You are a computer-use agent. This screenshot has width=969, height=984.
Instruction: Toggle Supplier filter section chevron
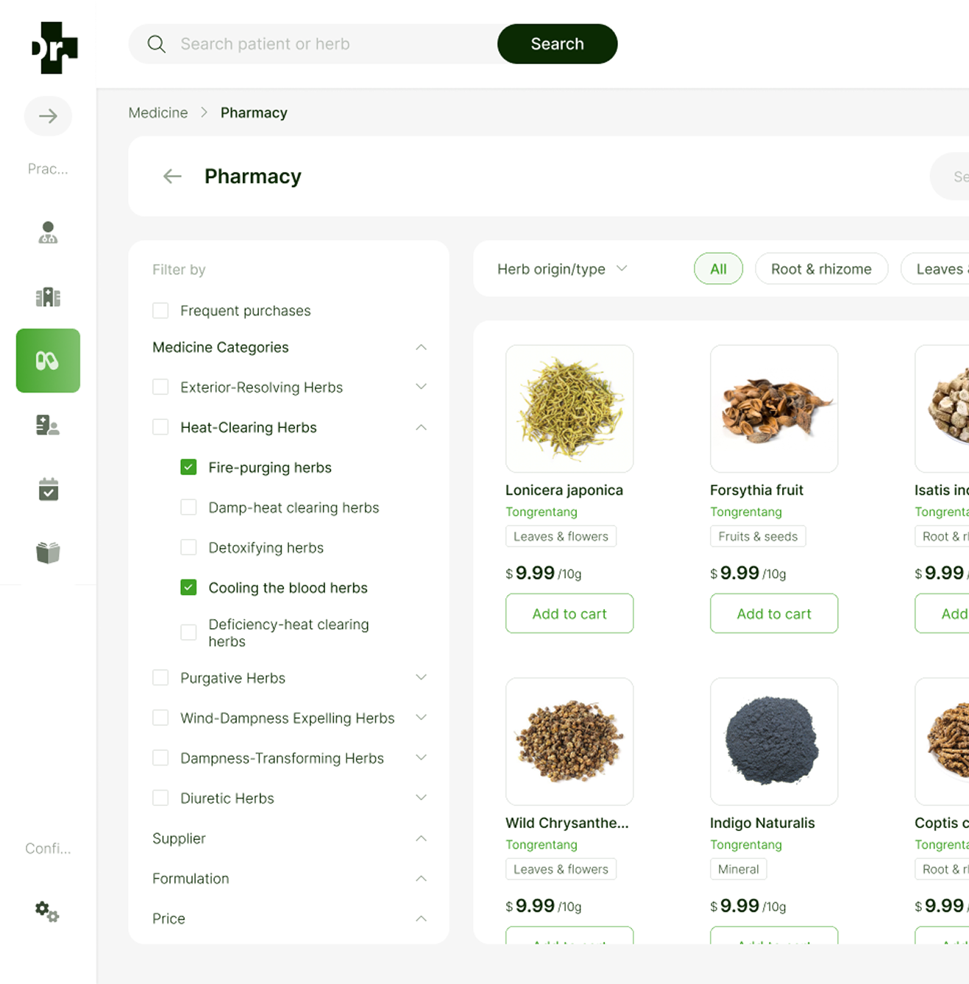pos(421,838)
